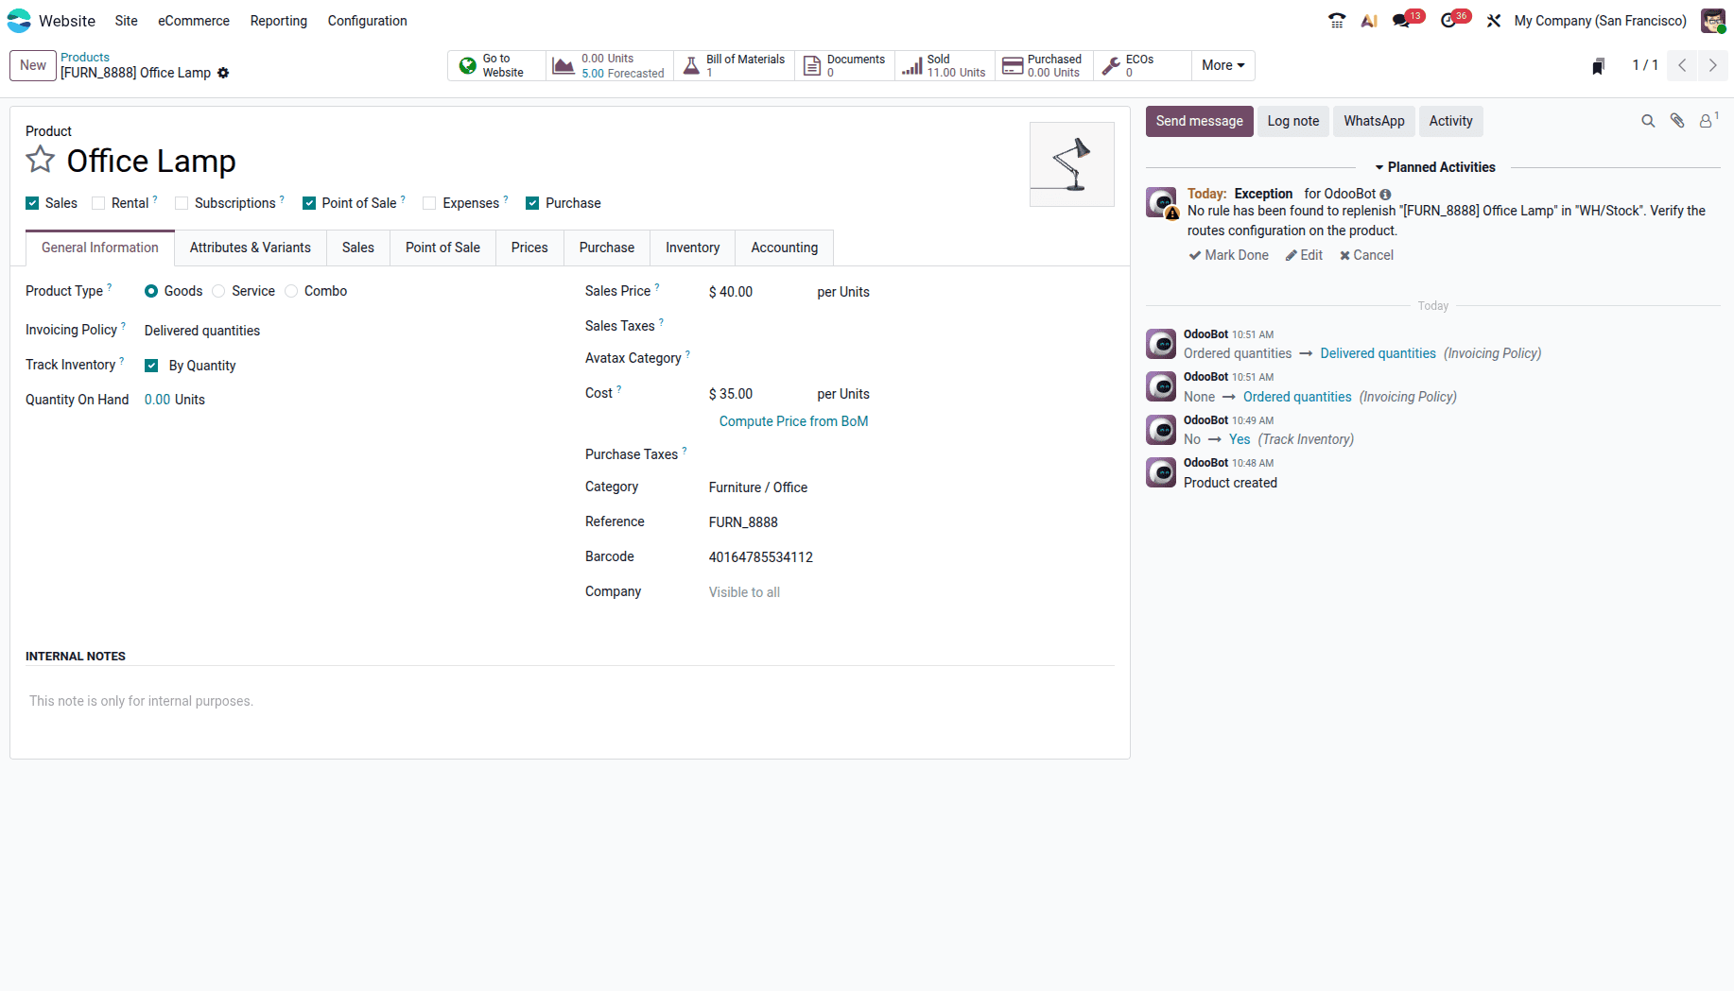Click the Office Lamp product image thumbnail

pyautogui.click(x=1071, y=164)
